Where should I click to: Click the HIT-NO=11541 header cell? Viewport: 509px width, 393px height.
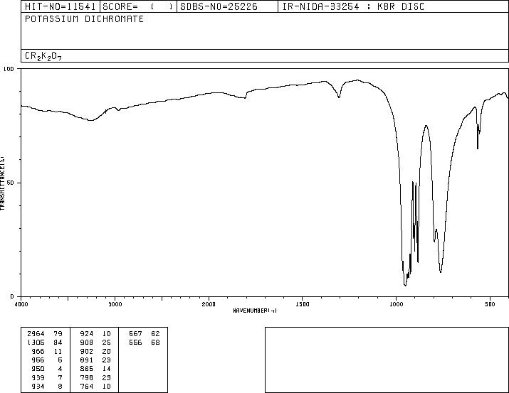pyautogui.click(x=61, y=6)
